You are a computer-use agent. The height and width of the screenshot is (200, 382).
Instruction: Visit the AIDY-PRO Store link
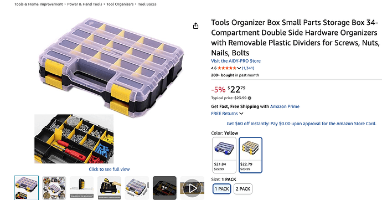(236, 61)
